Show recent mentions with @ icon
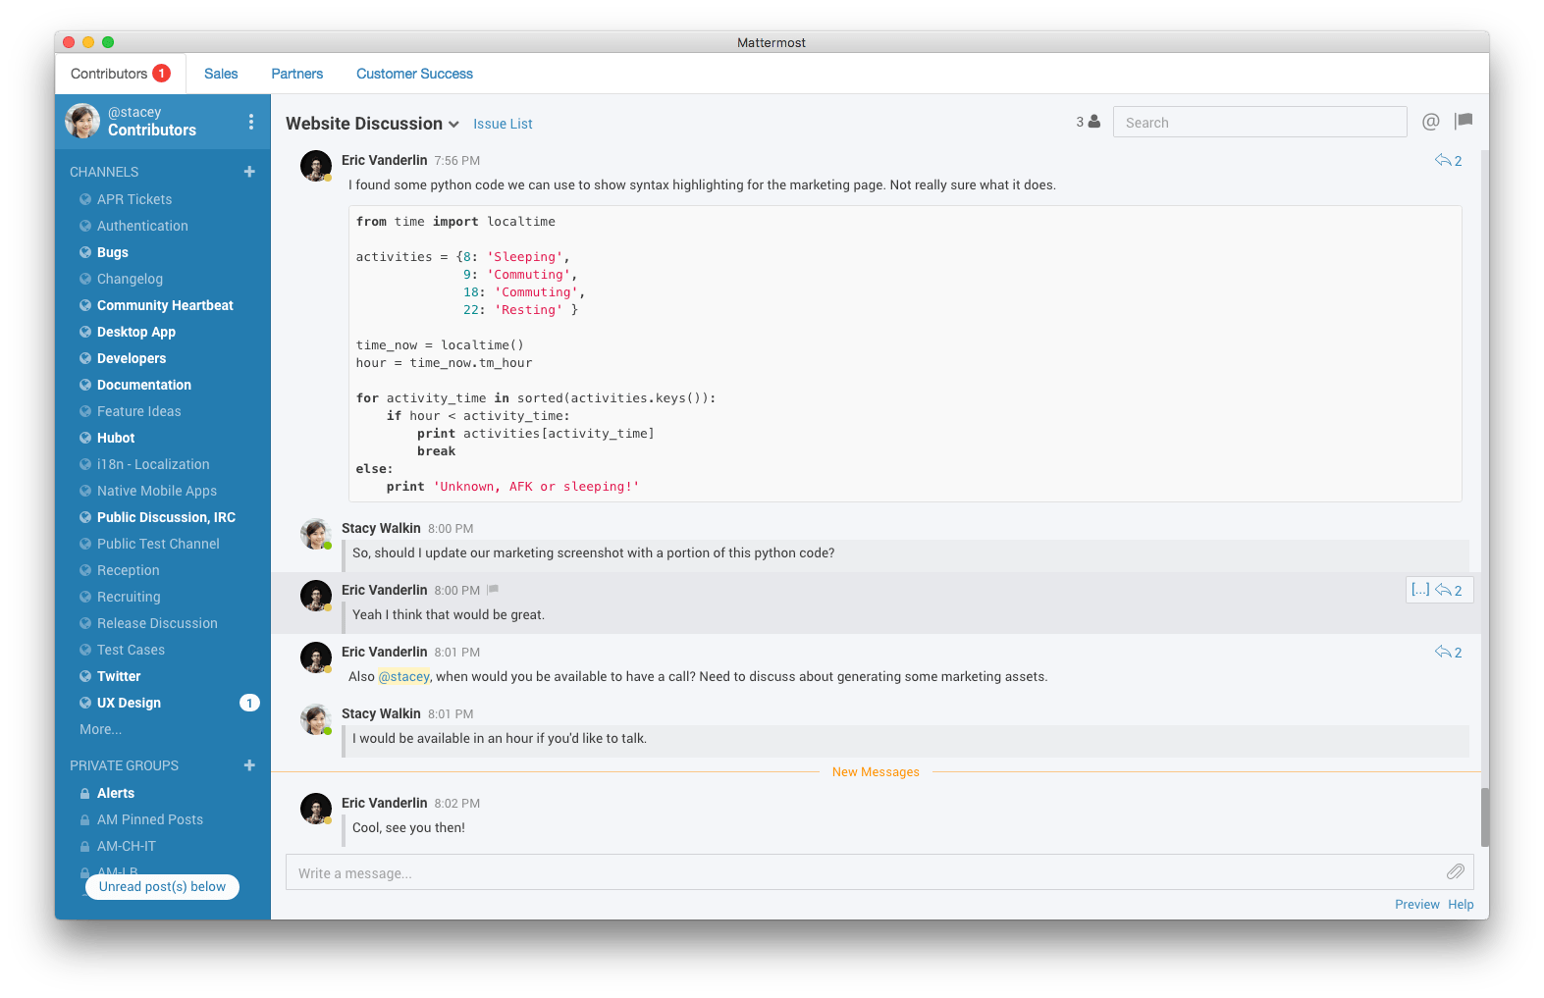 (1431, 122)
